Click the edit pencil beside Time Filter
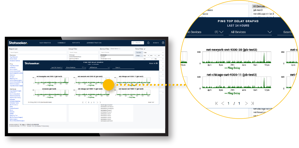 145,49
